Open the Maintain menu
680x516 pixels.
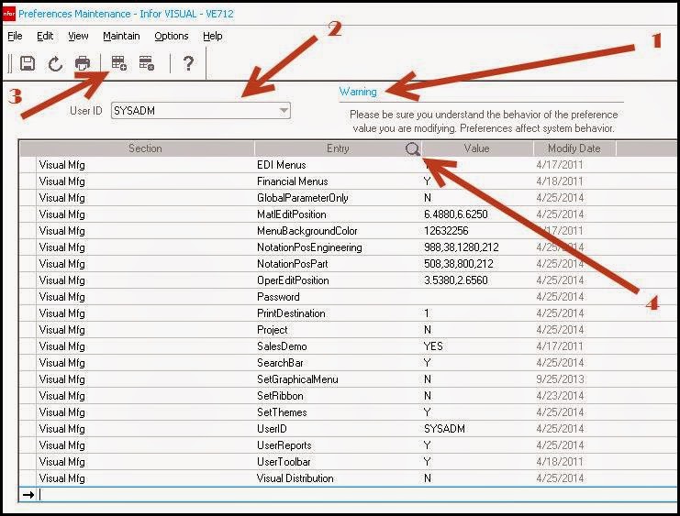pyautogui.click(x=121, y=36)
